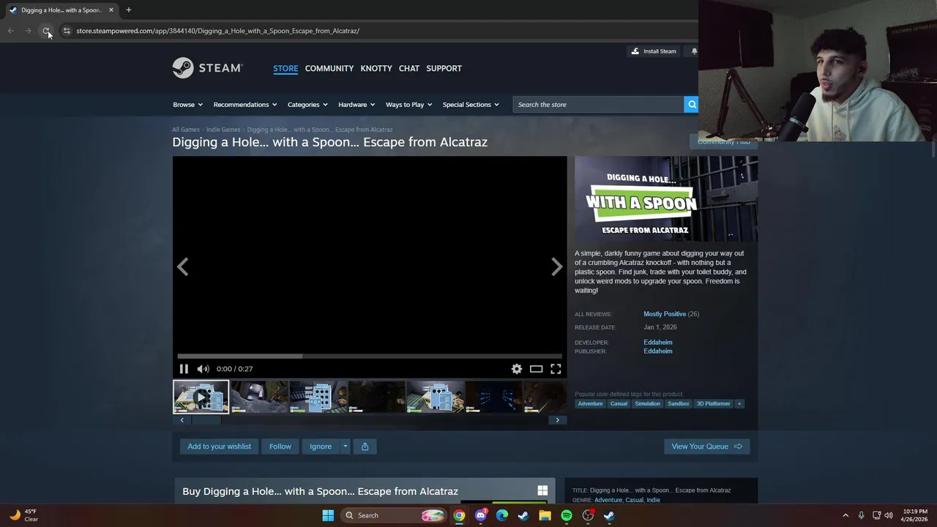The image size is (937, 527).
Task: Open the Indie Games breadcrumb link
Action: tap(223, 130)
